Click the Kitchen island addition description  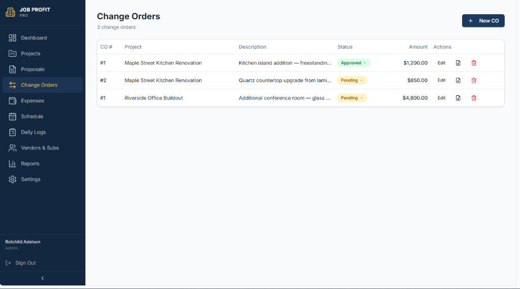[285, 63]
